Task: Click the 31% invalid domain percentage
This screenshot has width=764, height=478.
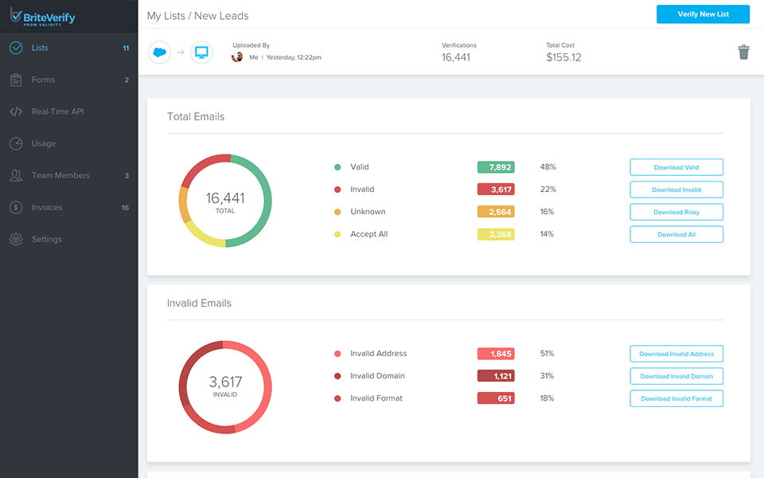Action: 547,375
